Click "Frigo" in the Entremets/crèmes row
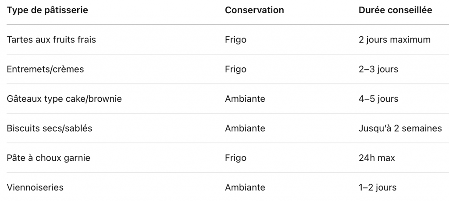Viewport: 449px width, 201px height. point(235,69)
